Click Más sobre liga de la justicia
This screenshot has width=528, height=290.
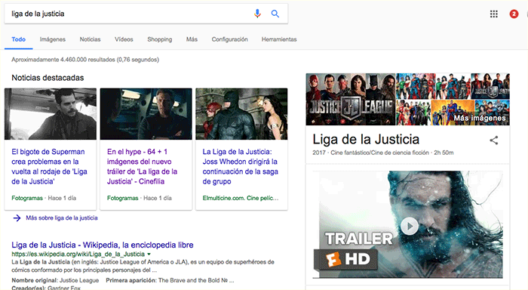pyautogui.click(x=62, y=217)
